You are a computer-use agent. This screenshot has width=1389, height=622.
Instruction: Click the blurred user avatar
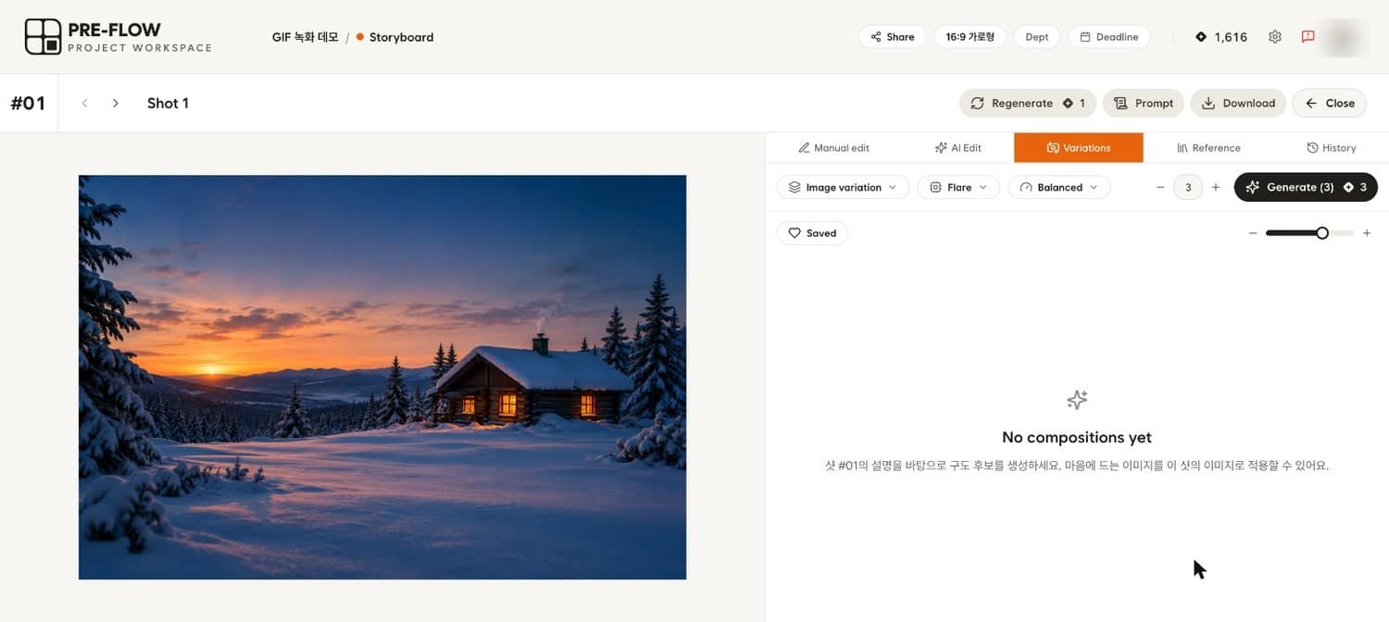click(1344, 37)
